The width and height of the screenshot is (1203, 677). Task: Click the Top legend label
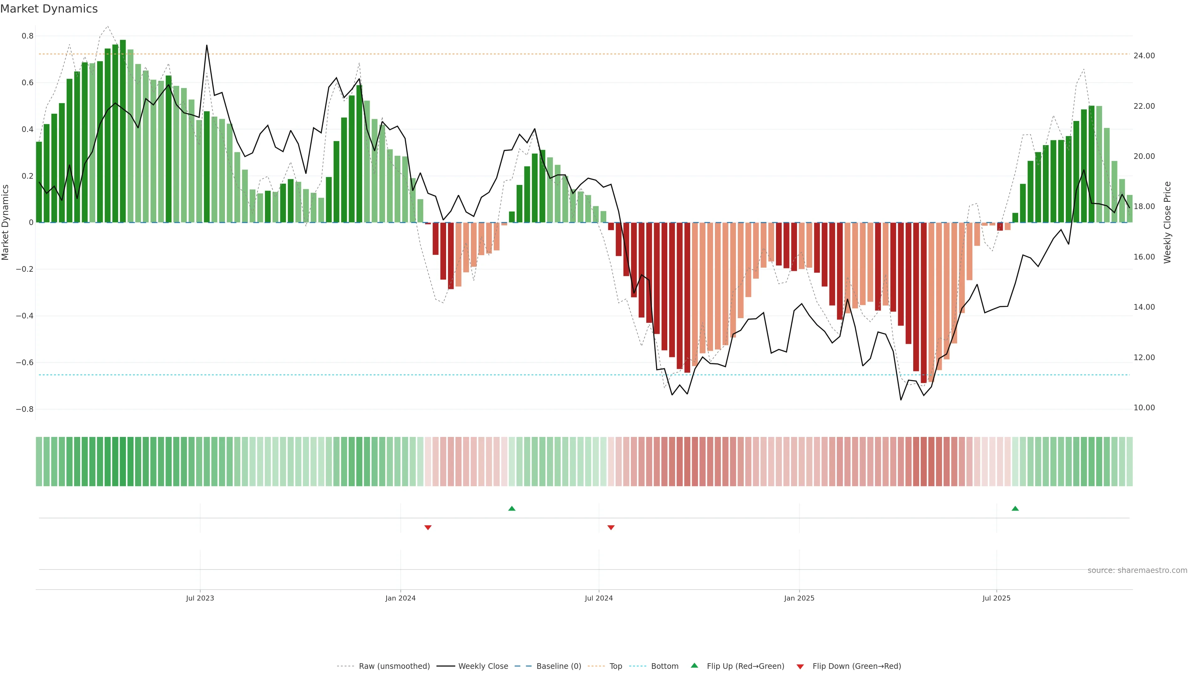click(616, 666)
